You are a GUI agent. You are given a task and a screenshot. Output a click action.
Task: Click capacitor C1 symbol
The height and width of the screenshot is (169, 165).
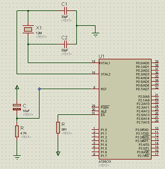66,11
